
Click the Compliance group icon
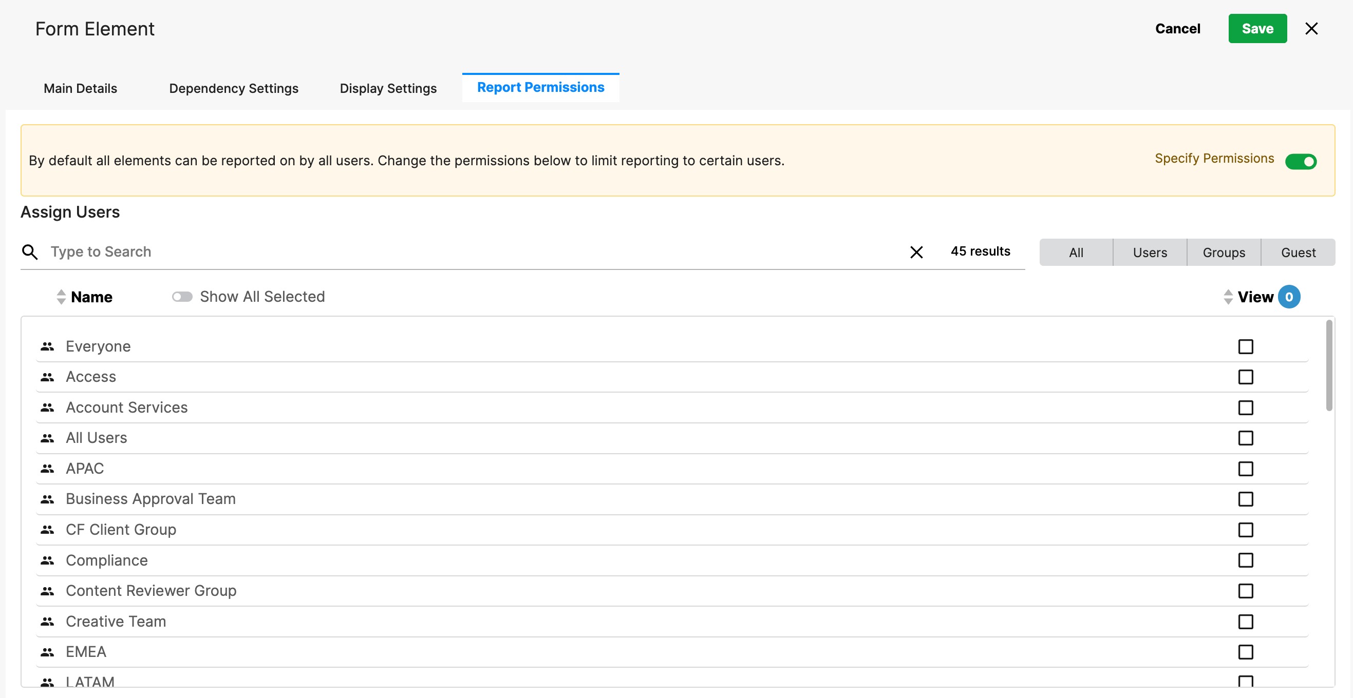[47, 560]
